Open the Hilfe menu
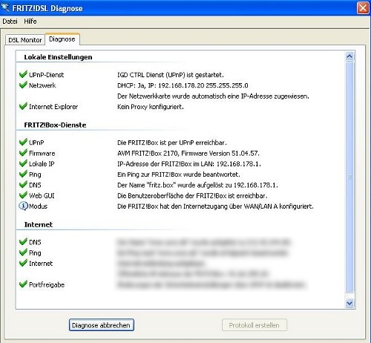Screen dimensions: 371x343 [x=30, y=22]
